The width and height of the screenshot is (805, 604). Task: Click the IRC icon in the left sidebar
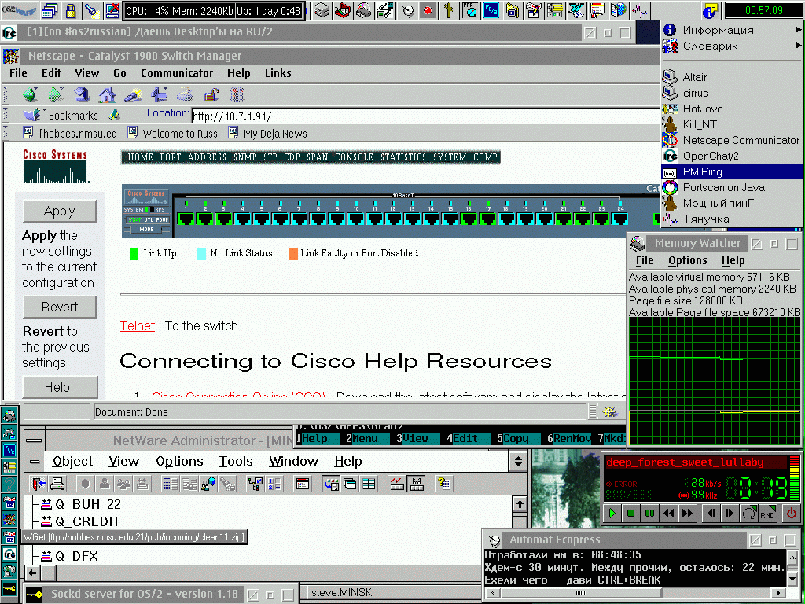point(9,554)
